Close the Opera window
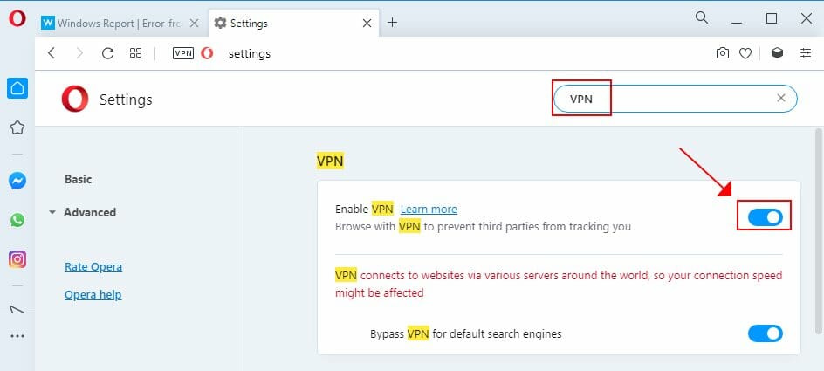Image resolution: width=824 pixels, height=371 pixels. [807, 18]
